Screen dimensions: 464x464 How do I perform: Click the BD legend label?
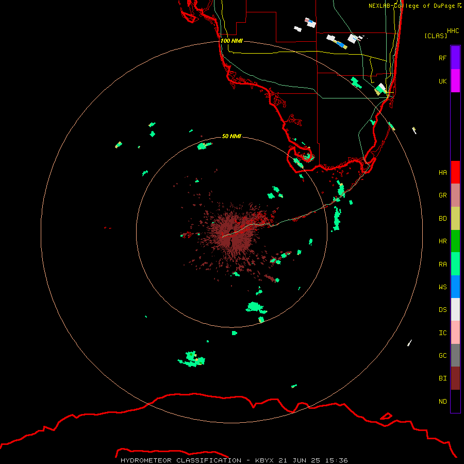click(442, 218)
